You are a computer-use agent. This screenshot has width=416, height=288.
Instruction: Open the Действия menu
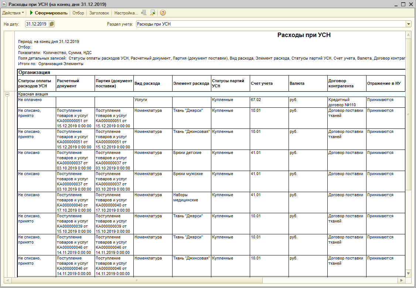13,13
